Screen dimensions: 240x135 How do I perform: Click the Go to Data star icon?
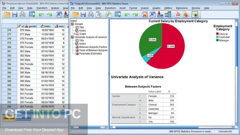point(145,14)
